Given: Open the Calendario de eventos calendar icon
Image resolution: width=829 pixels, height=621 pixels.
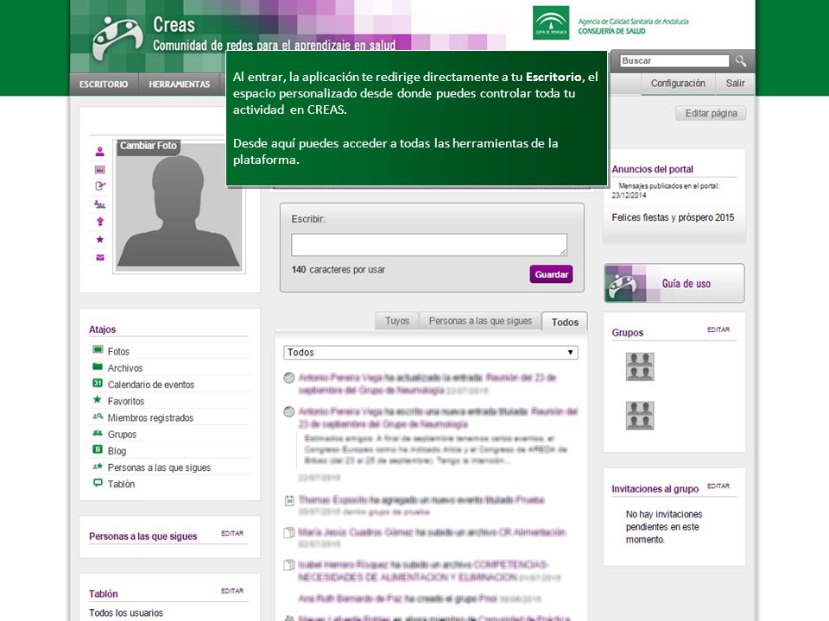Looking at the screenshot, I should tap(98, 383).
